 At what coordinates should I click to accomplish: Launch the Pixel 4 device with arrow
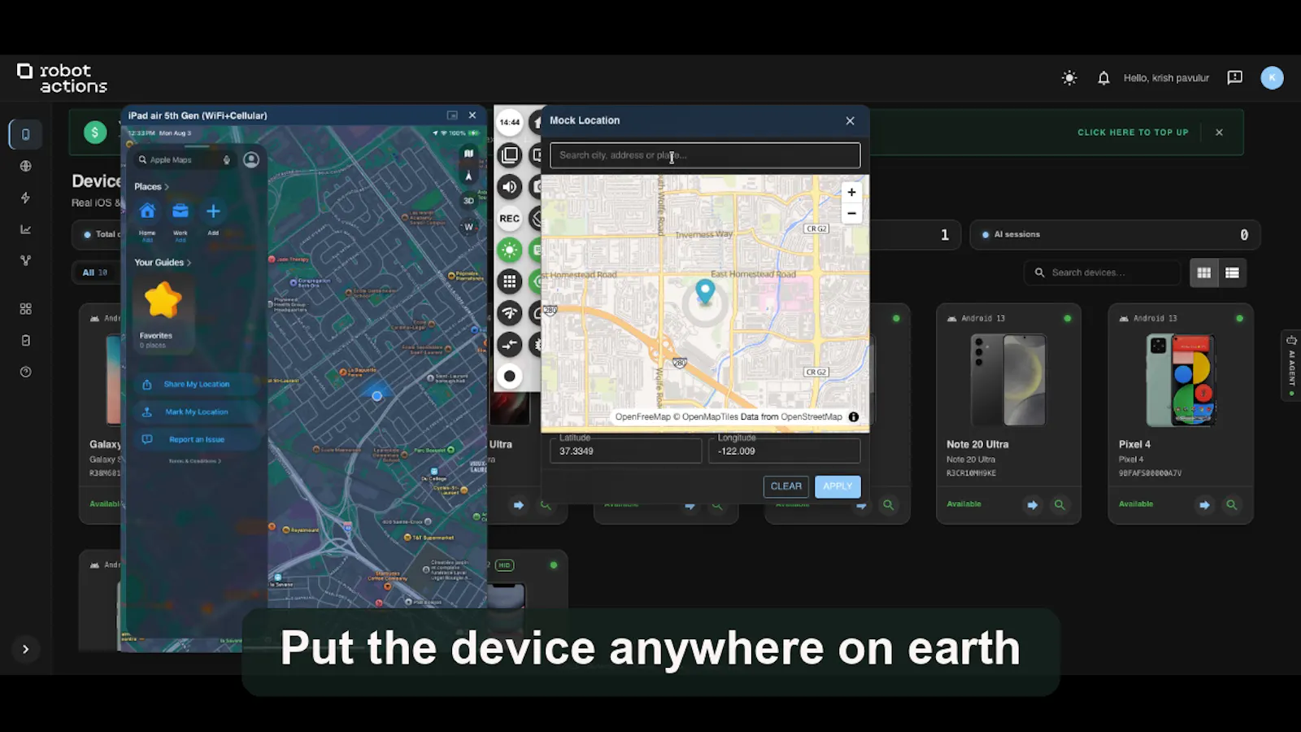[1204, 505]
